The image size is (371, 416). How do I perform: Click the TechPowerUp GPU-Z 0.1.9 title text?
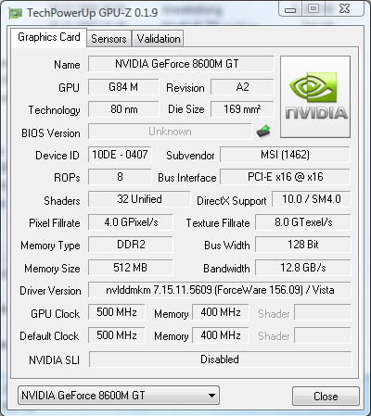coord(93,13)
